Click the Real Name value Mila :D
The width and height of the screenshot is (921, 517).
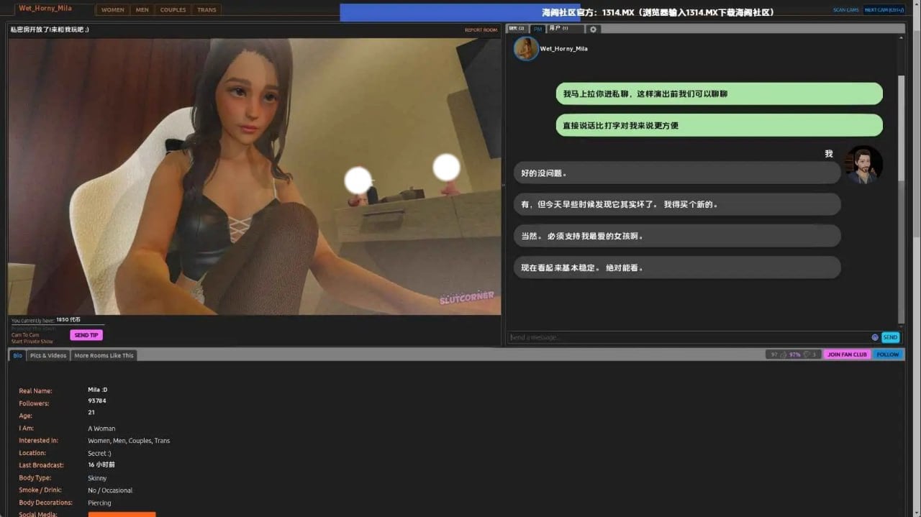click(97, 390)
